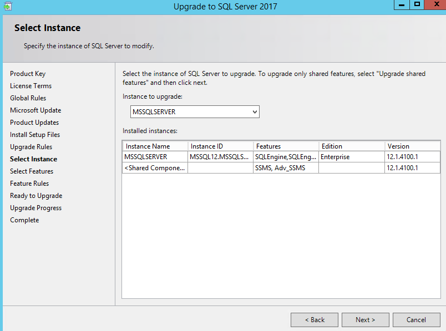Click the Features column header
This screenshot has width=446, height=331.
pos(286,146)
